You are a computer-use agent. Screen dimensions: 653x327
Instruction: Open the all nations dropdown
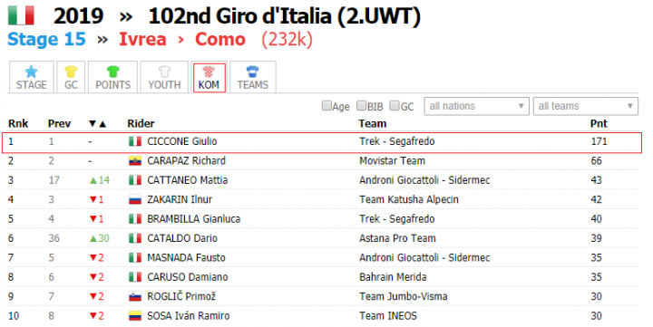point(476,106)
